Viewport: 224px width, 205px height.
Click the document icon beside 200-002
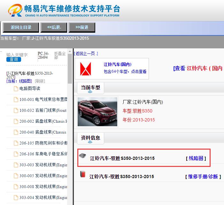[x=16, y=121]
